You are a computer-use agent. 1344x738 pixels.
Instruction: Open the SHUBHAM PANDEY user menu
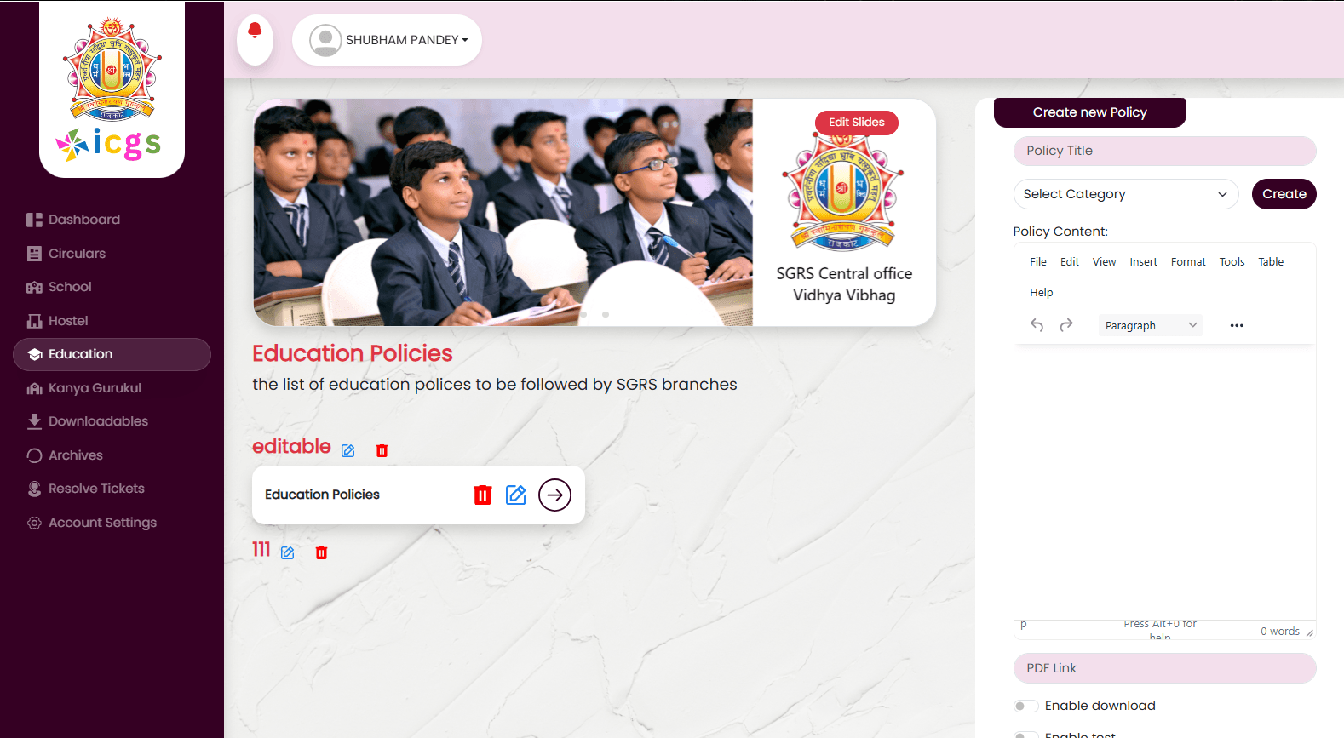[x=388, y=40]
